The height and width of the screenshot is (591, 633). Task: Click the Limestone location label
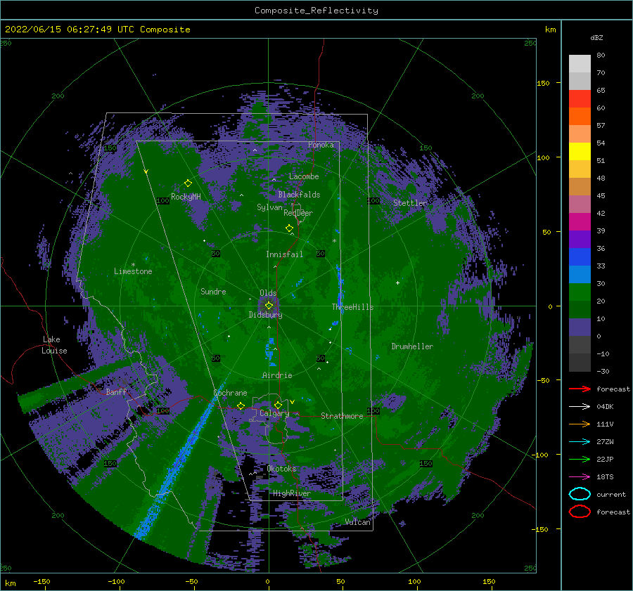pos(133,271)
